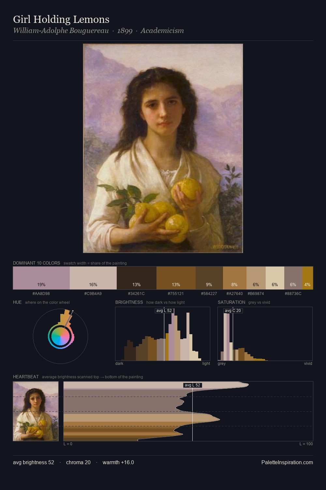The width and height of the screenshot is (326, 490).
Task: Click hex code #B69874 text
Action: pyautogui.click(x=256, y=294)
